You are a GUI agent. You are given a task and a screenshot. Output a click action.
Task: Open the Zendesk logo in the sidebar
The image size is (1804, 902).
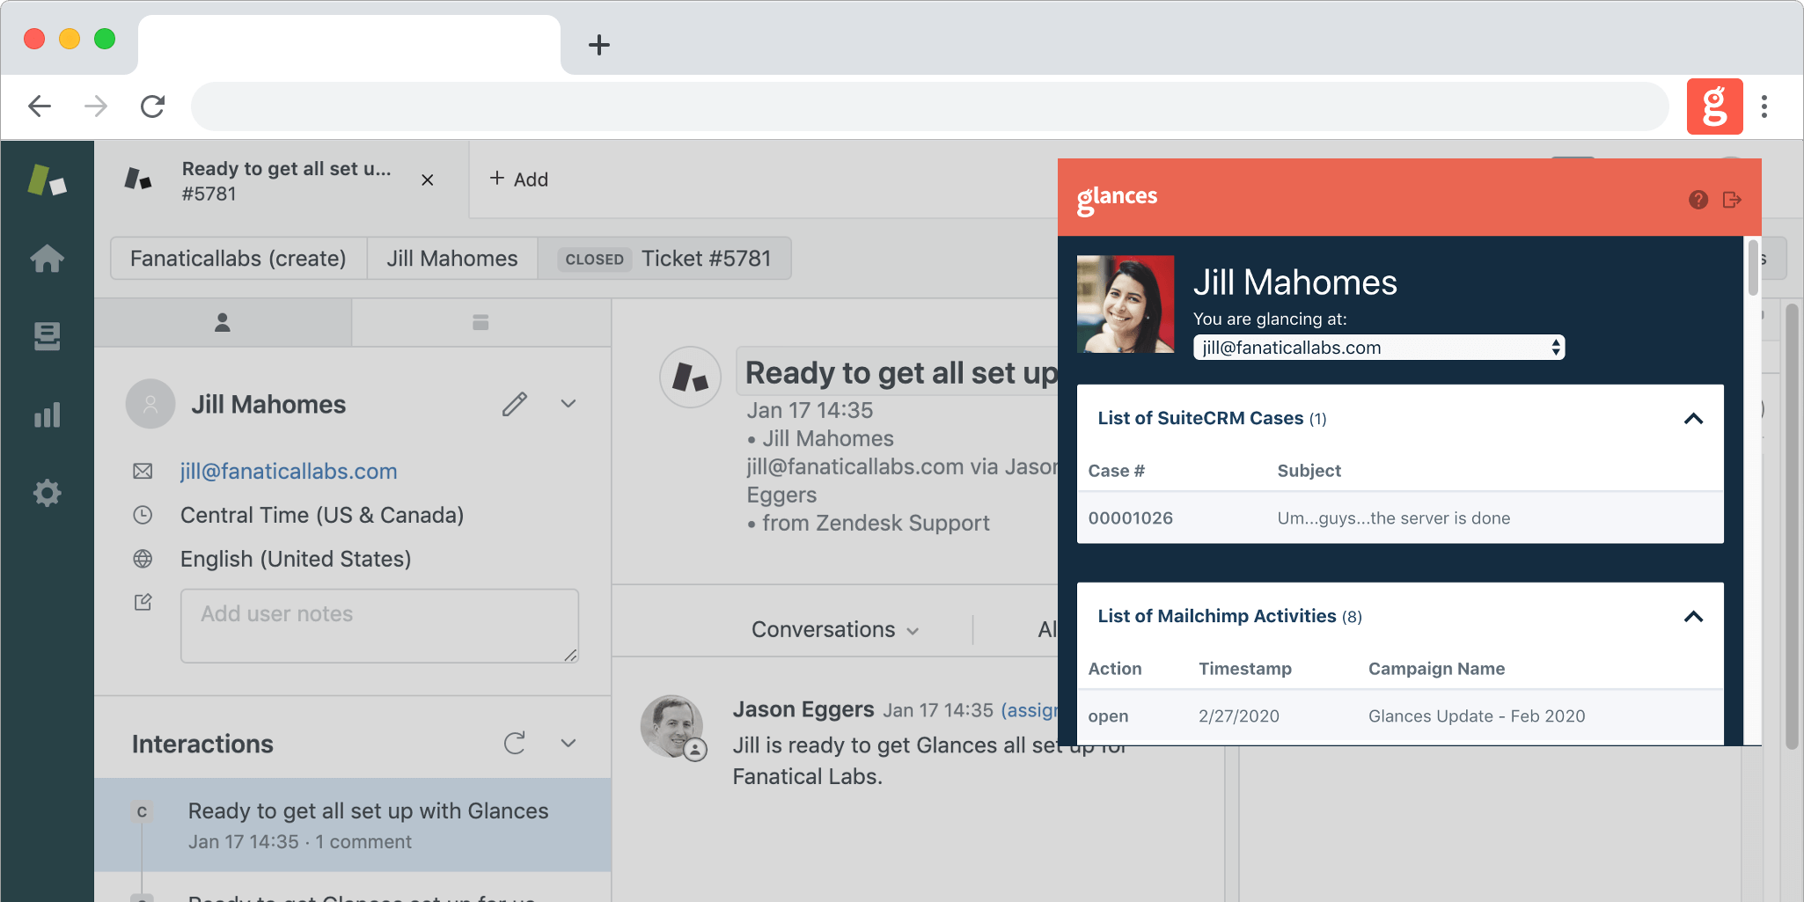(47, 180)
